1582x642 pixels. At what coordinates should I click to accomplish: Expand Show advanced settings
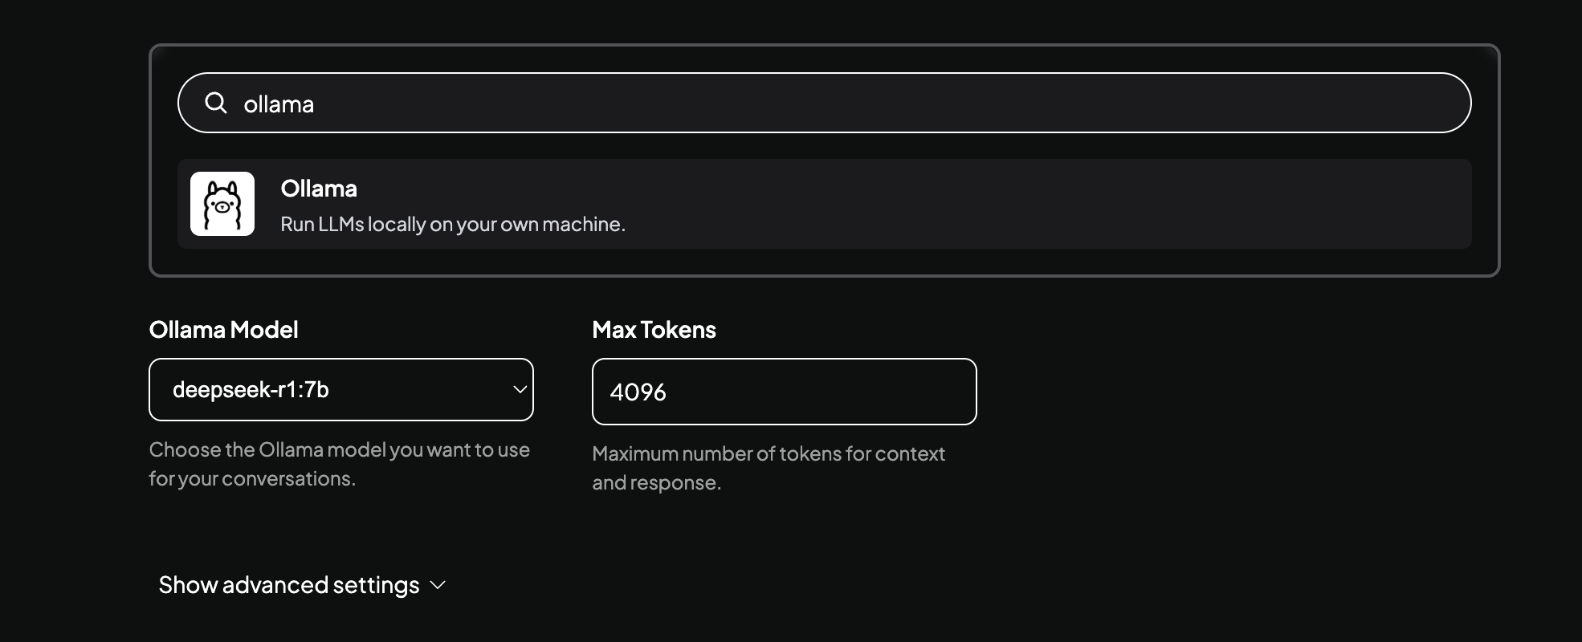tap(302, 585)
